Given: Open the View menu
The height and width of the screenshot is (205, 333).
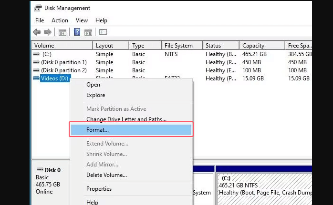Looking at the screenshot, I should 82,20.
